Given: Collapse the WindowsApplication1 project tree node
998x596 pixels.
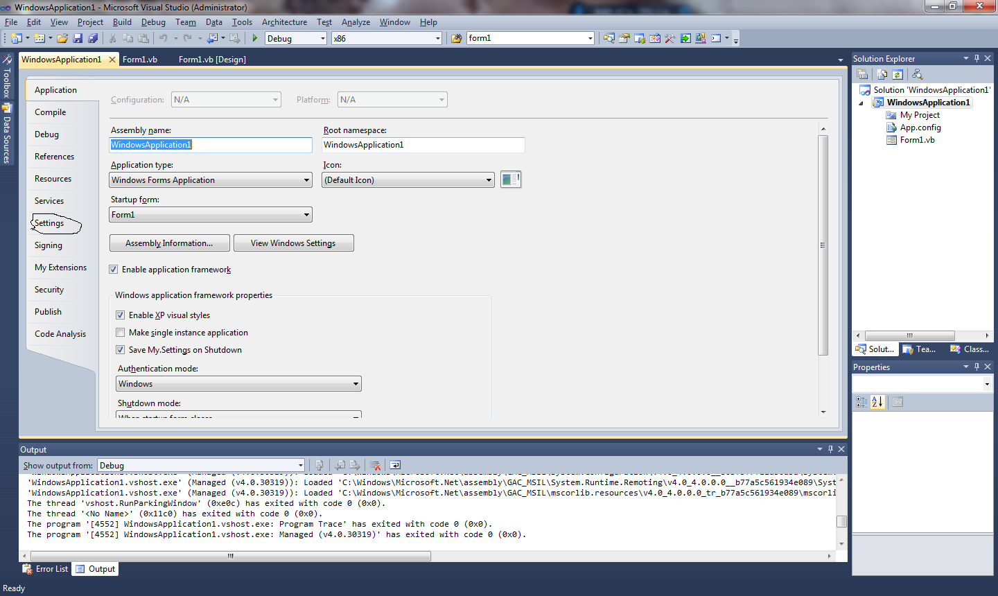Looking at the screenshot, I should tap(861, 103).
